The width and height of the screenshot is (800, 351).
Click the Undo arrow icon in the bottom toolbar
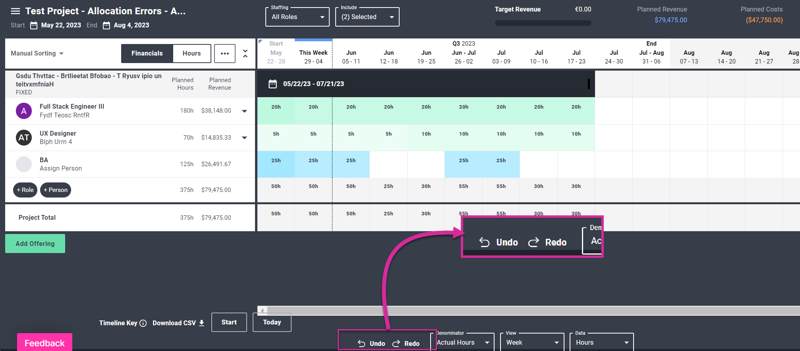click(361, 343)
